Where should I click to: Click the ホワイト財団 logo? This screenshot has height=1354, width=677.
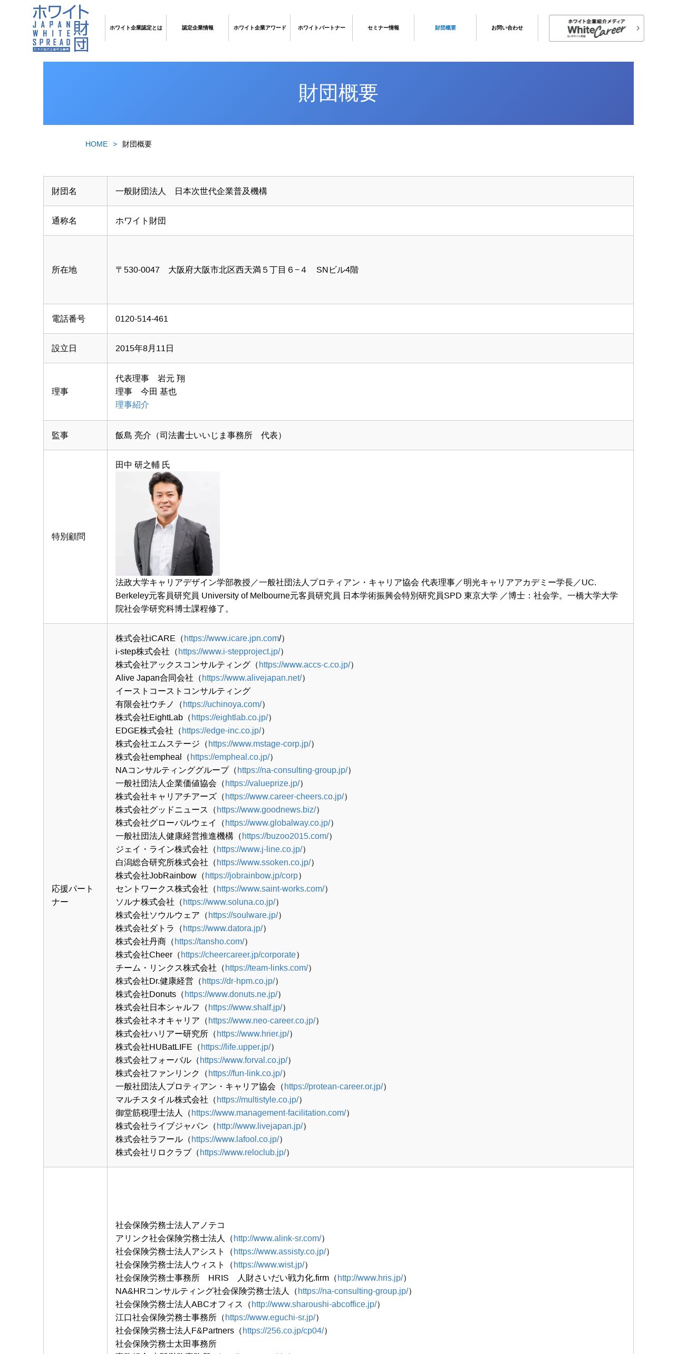pos(61,28)
